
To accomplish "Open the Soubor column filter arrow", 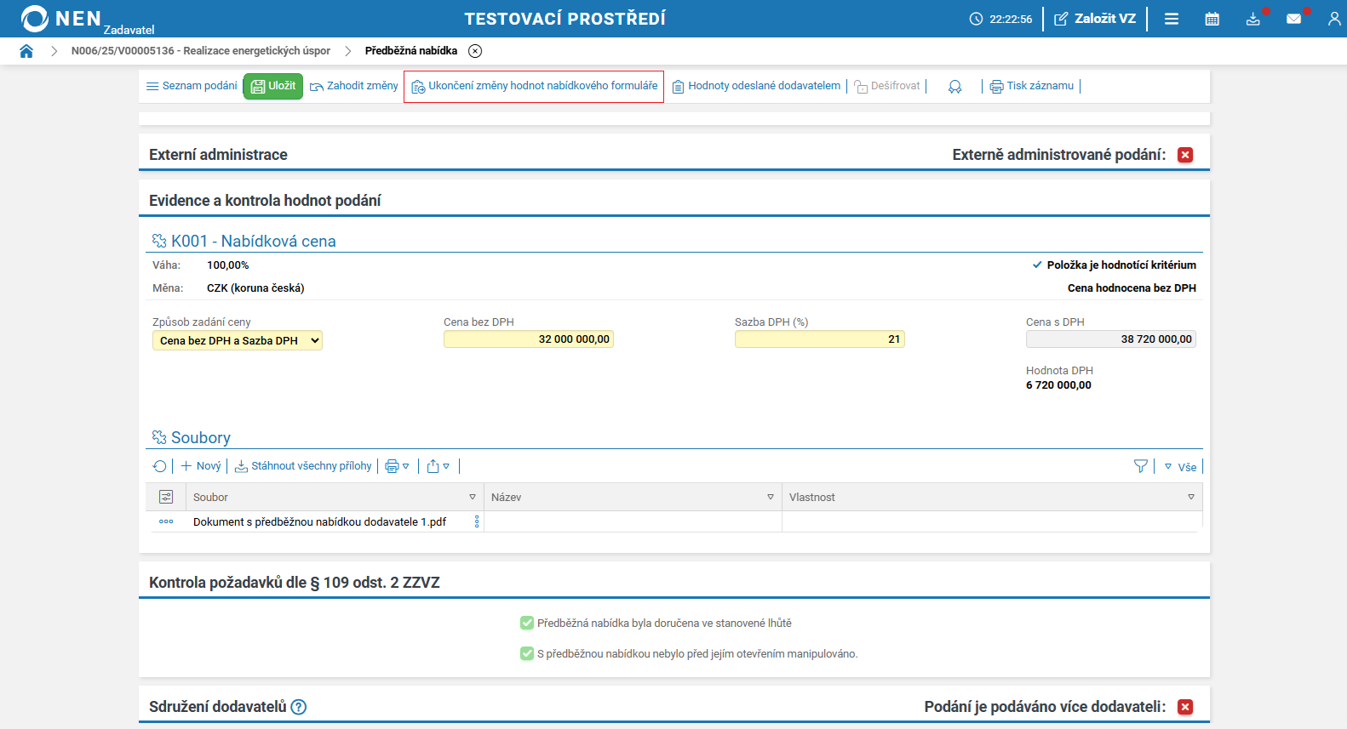I will 473,498.
